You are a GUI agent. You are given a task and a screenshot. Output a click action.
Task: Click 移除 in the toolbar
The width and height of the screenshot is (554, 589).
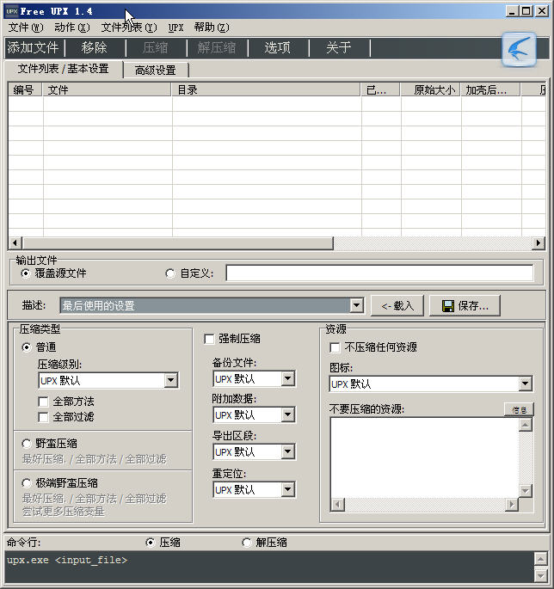(95, 48)
